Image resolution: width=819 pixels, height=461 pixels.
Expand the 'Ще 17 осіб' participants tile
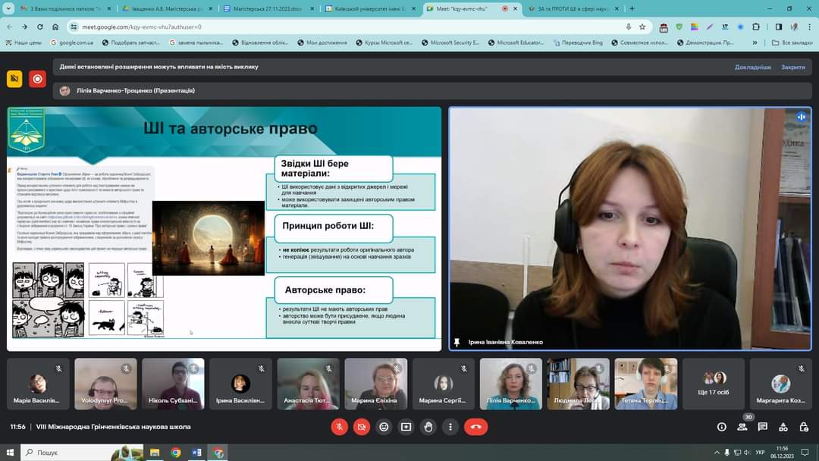coord(714,384)
